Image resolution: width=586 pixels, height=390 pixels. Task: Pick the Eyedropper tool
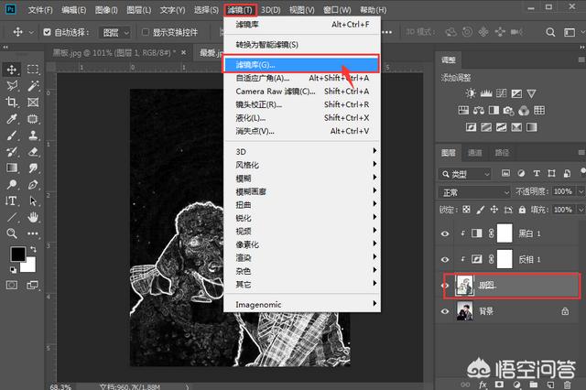13,119
